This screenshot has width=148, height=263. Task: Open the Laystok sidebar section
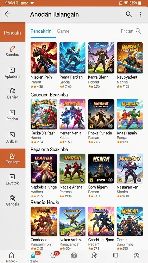pos(12,180)
